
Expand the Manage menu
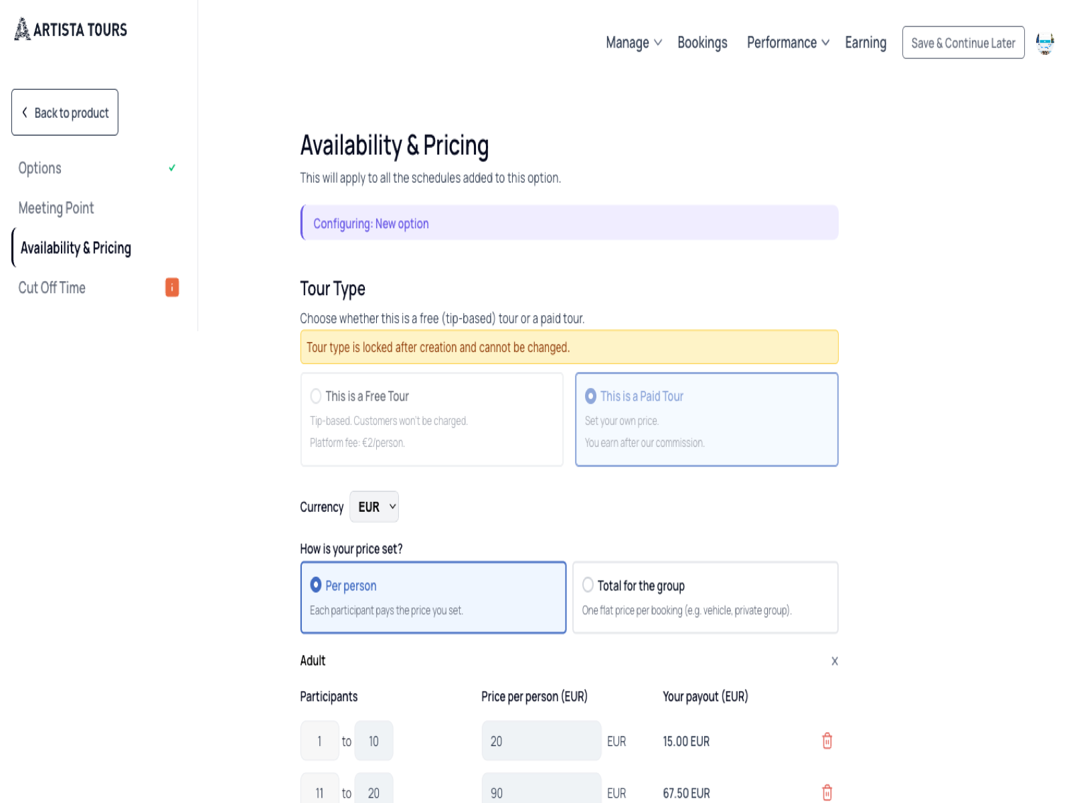click(634, 43)
